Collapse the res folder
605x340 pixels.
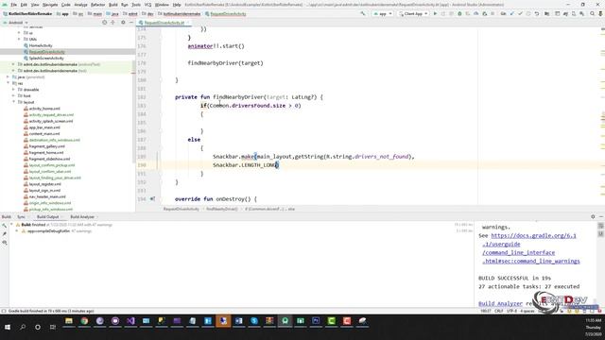[8, 83]
